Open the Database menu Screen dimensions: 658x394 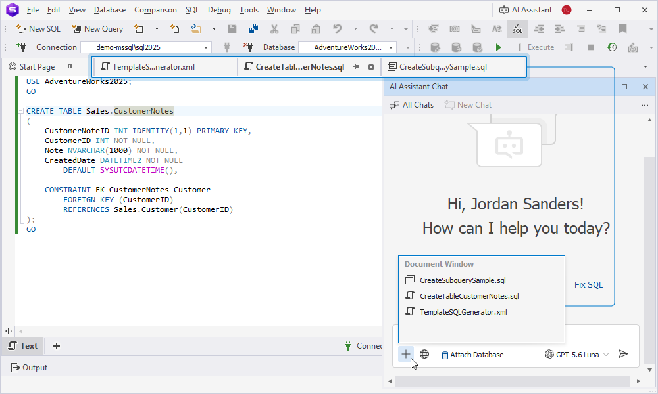[109, 10]
